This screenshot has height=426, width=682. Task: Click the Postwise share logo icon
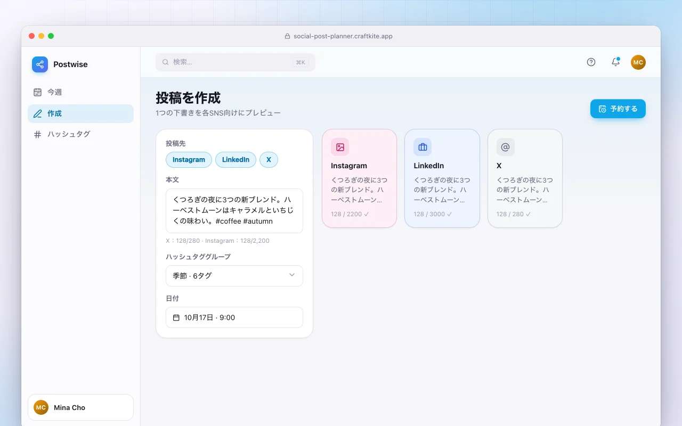(40, 64)
